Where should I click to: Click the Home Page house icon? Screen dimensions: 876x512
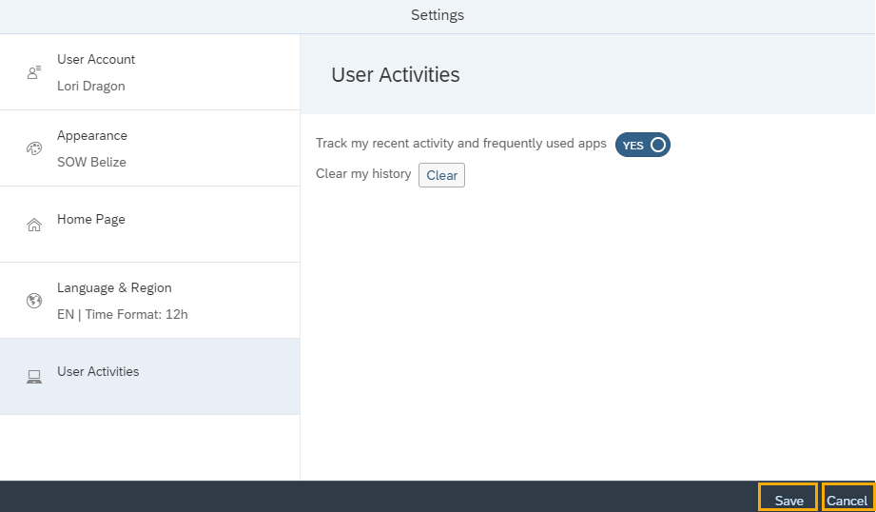pyautogui.click(x=34, y=225)
